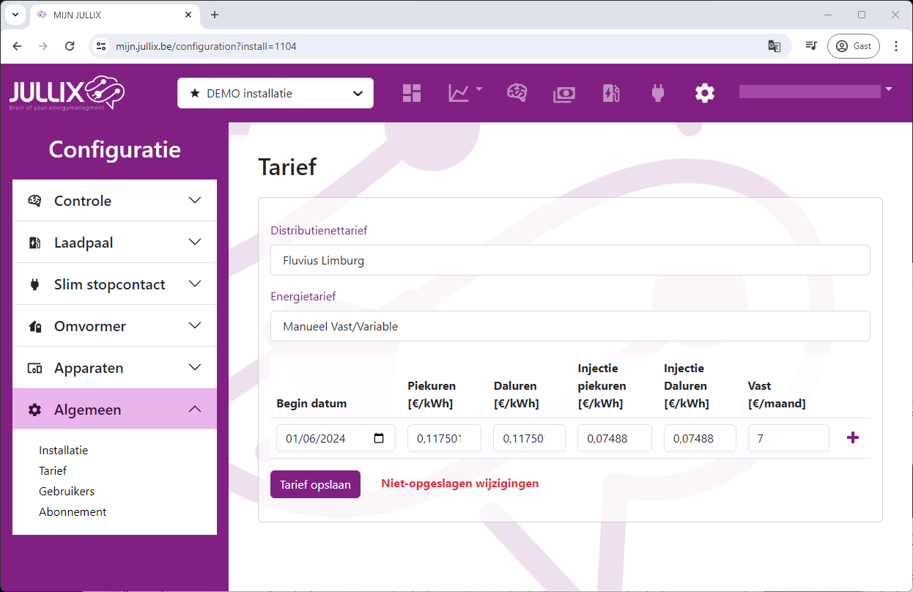Screen dimensions: 913x592
Task: Open the Gebruikers submenu item
Action: 67,492
